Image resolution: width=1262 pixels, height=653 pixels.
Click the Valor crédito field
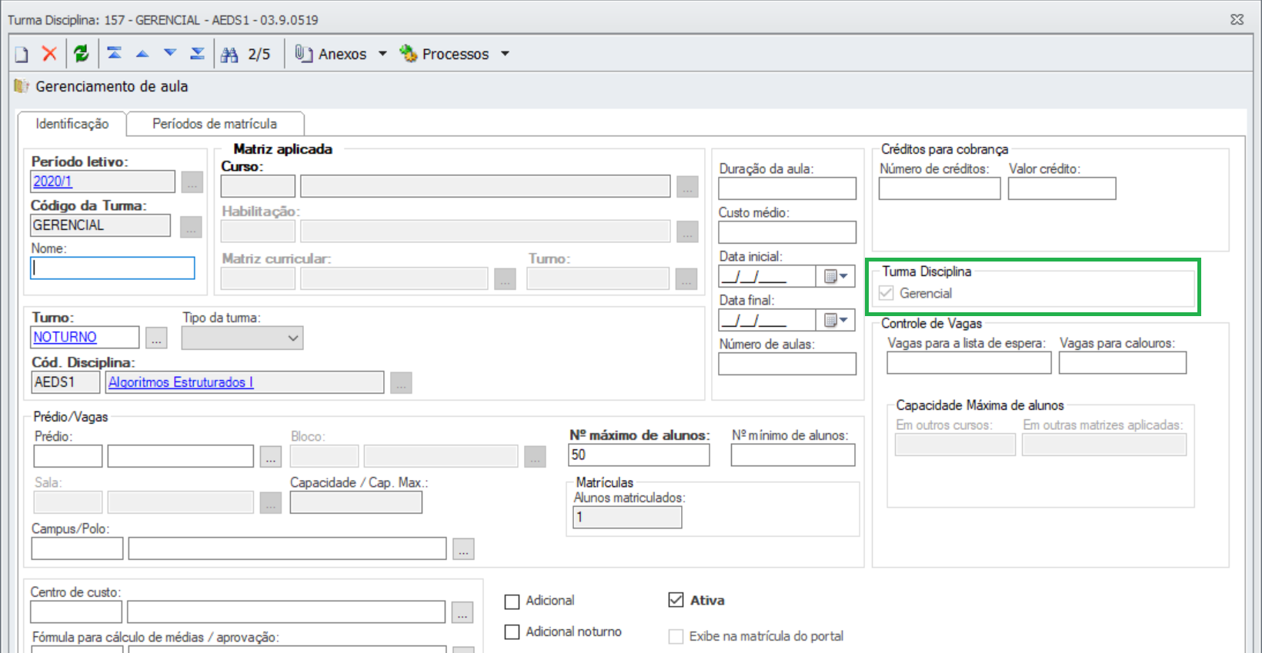(x=1062, y=188)
